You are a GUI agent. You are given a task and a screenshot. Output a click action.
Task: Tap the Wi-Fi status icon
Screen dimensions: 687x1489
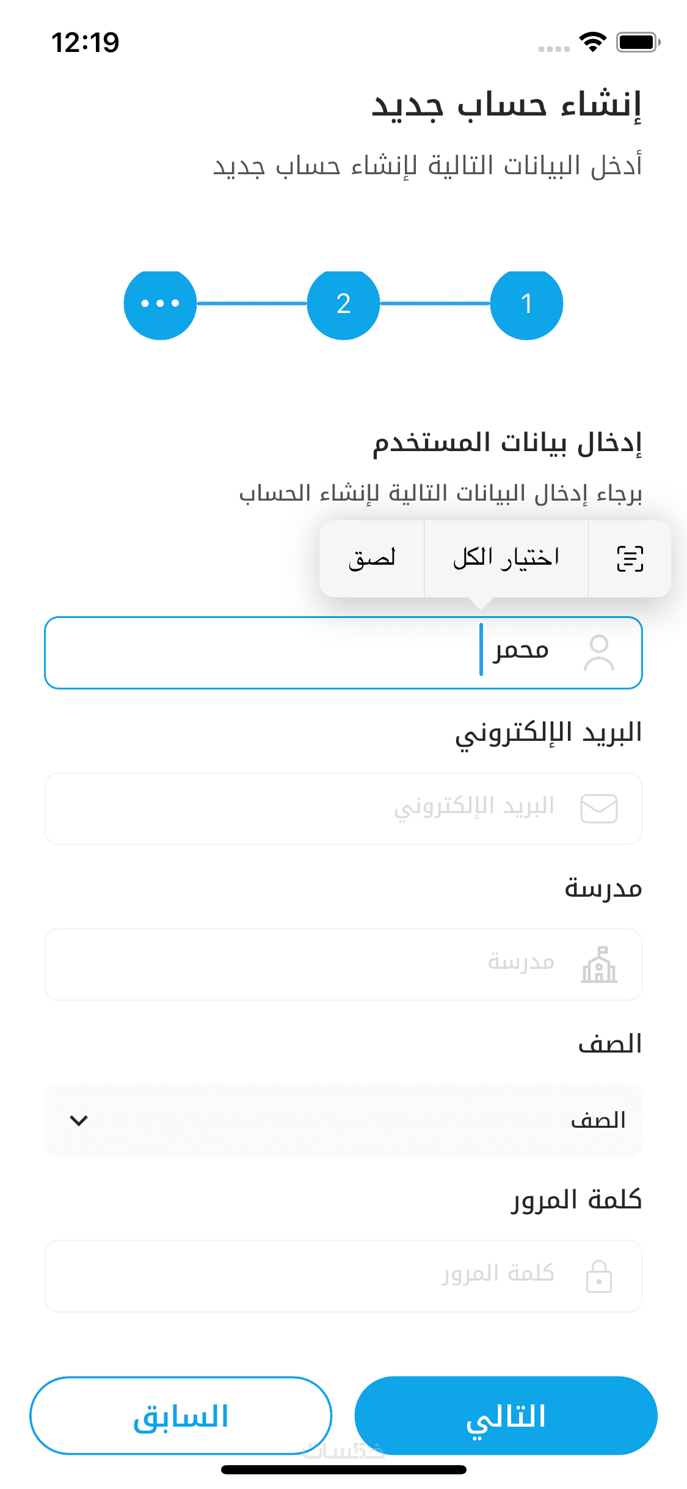592,42
